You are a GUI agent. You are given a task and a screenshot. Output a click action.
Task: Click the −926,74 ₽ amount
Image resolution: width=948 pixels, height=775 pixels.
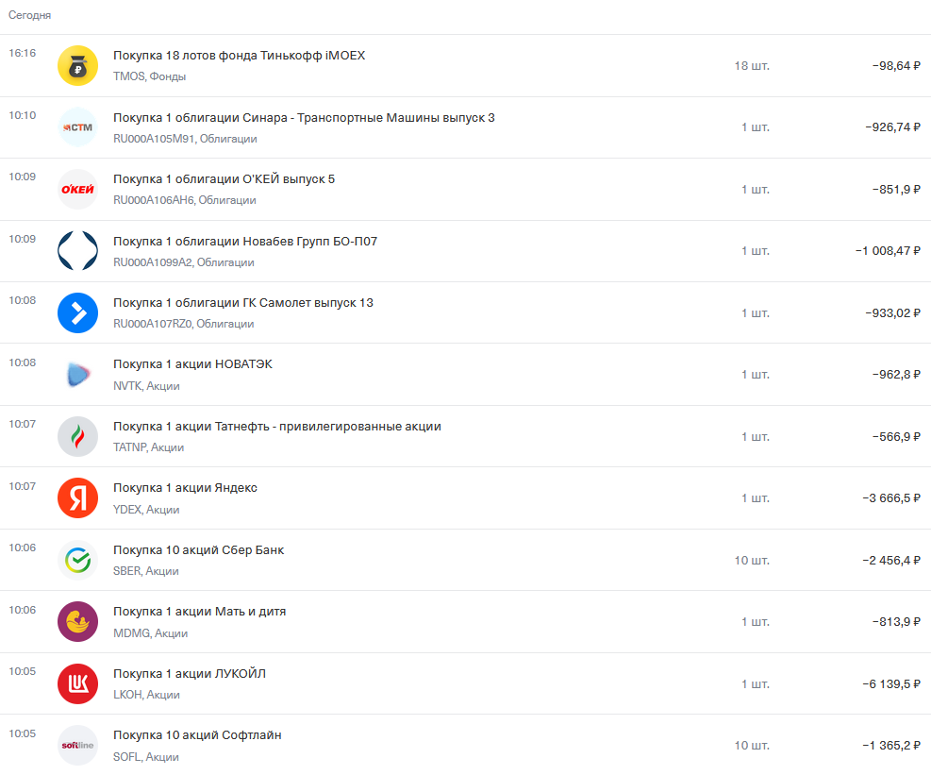892,127
